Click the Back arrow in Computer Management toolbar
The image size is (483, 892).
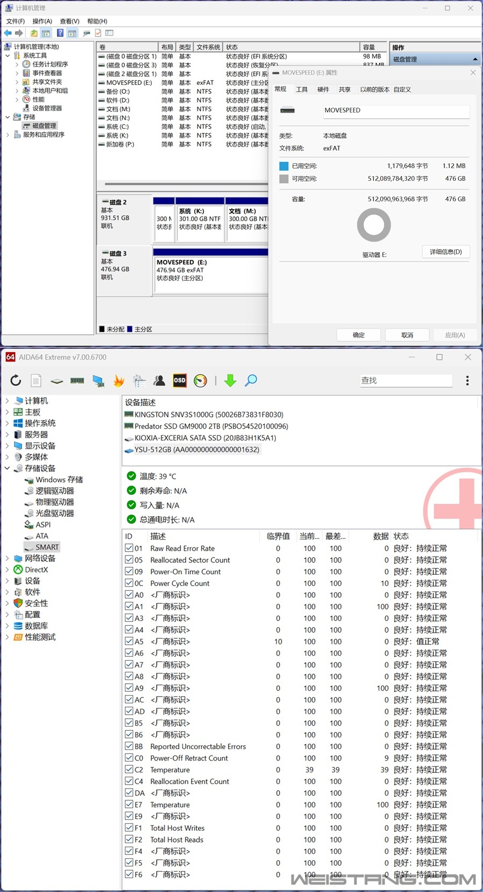tap(8, 33)
